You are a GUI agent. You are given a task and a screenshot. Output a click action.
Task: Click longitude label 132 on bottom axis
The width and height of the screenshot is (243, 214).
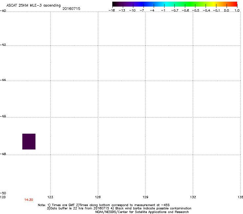tap(193, 197)
